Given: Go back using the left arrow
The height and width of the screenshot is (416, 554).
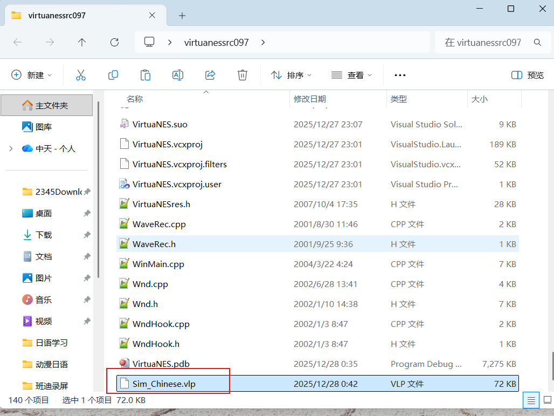Looking at the screenshot, I should click(x=17, y=43).
